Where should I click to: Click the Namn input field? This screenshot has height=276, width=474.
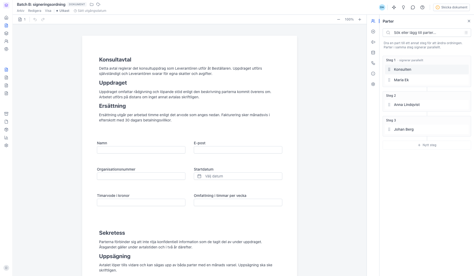(141, 150)
